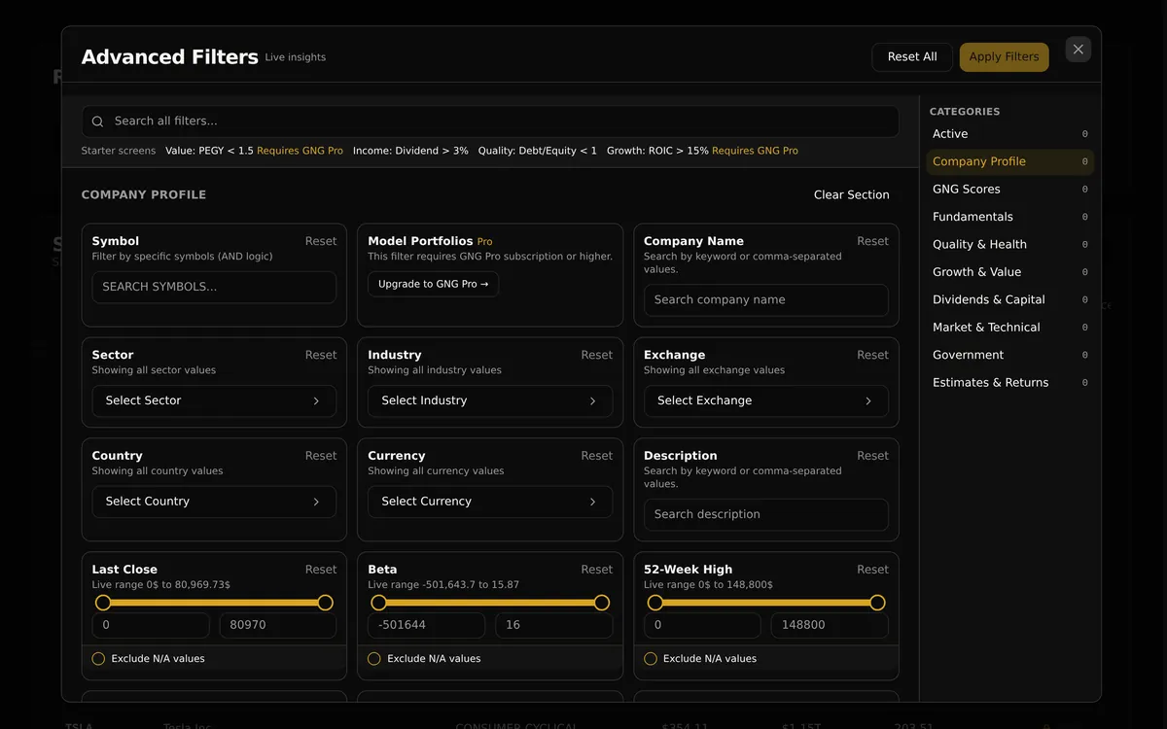Viewport: 1167px width, 729px height.
Task: Open the Fundamentals category
Action: point(1009,217)
